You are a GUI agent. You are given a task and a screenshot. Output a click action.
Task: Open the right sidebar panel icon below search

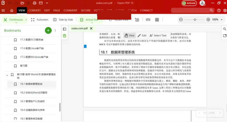[225, 36]
